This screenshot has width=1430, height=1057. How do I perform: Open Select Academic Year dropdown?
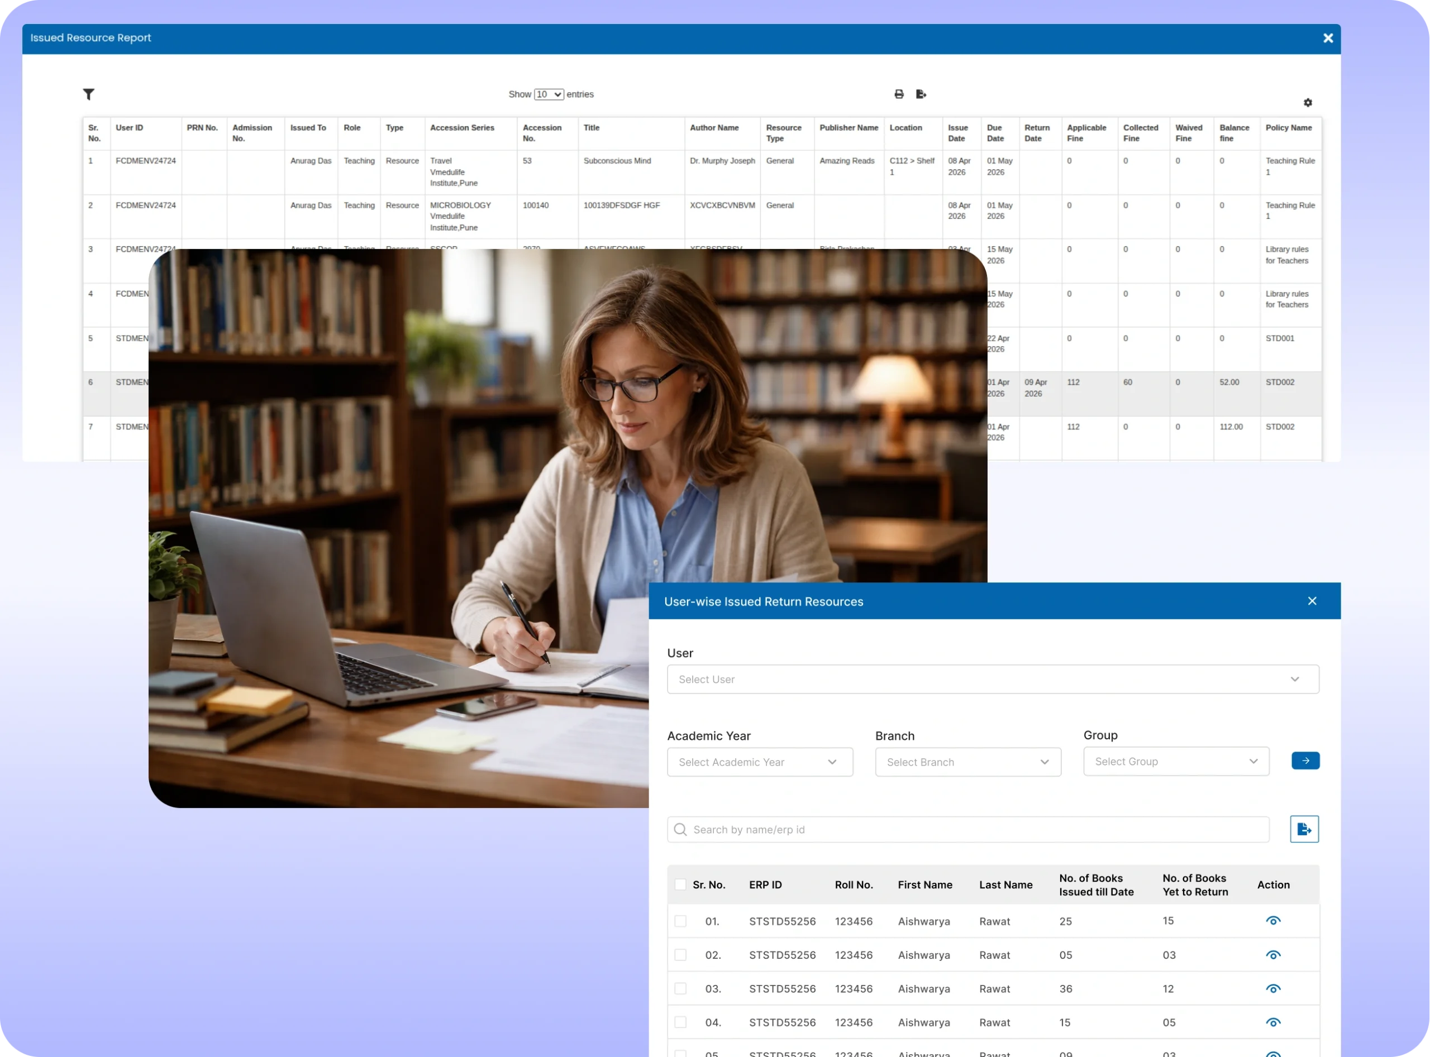click(759, 762)
